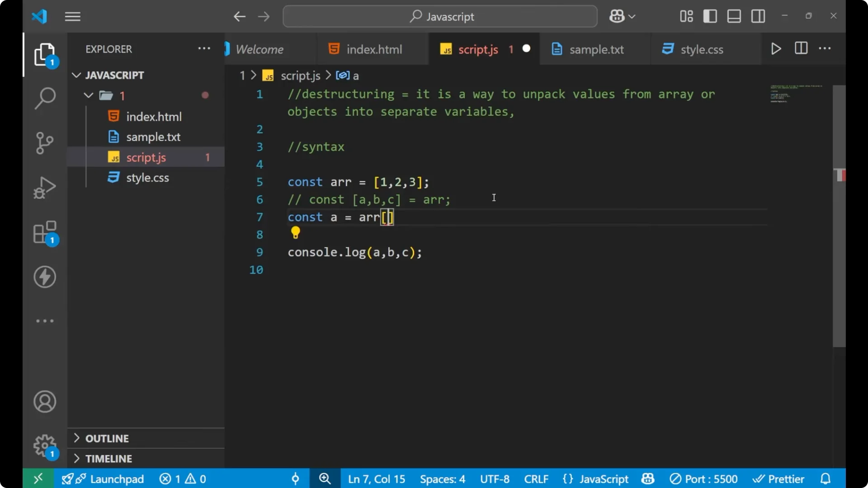Toggle the Secondary Side Bar
This screenshot has height=488, width=868.
coord(758,16)
